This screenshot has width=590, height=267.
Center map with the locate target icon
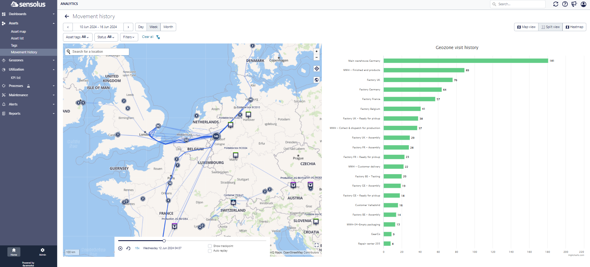pyautogui.click(x=317, y=68)
